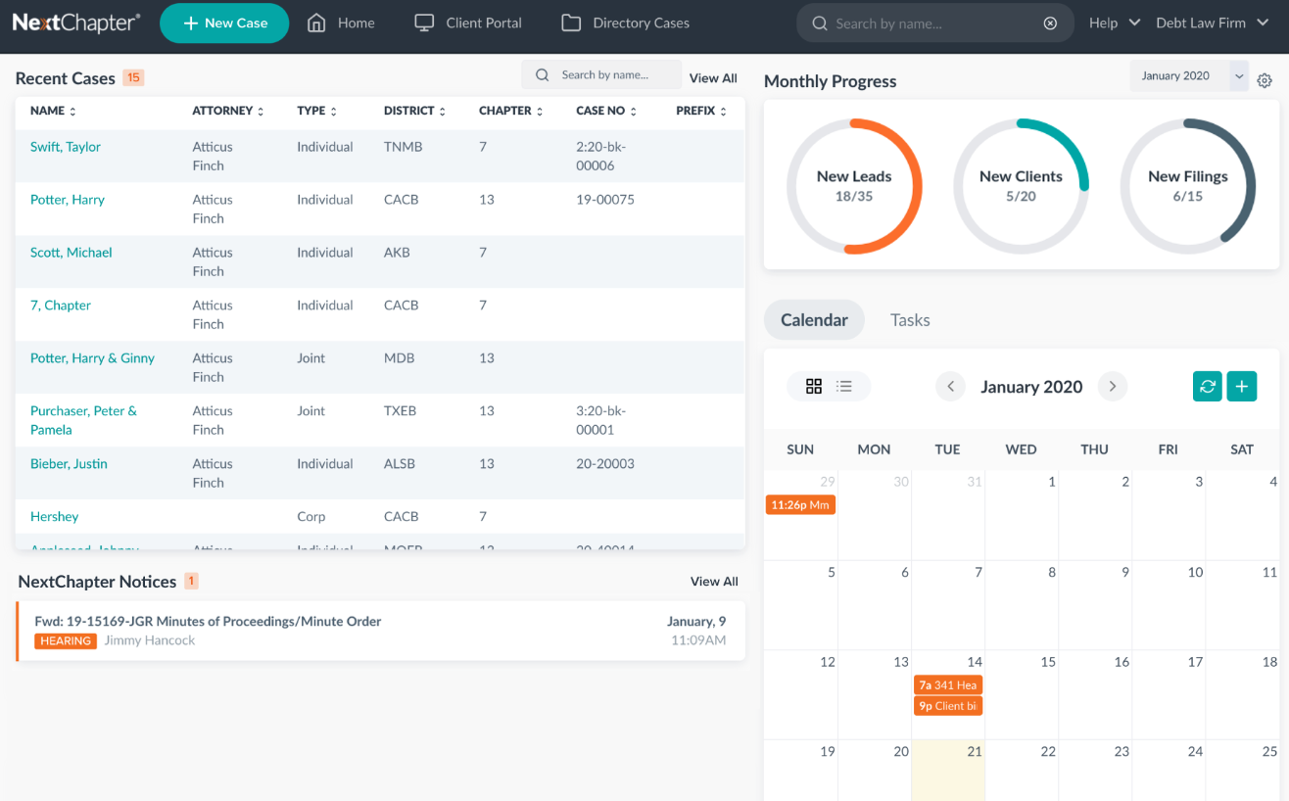Switch calendar to grid view

(814, 387)
